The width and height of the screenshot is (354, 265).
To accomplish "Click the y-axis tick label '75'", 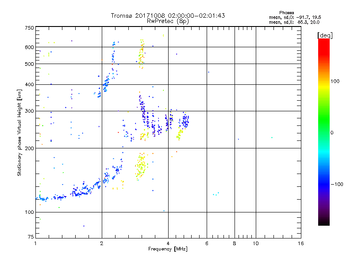I will (x=31, y=237).
